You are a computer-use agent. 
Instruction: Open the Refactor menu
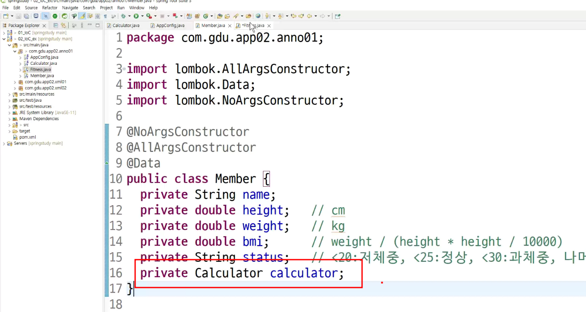pyautogui.click(x=50, y=8)
